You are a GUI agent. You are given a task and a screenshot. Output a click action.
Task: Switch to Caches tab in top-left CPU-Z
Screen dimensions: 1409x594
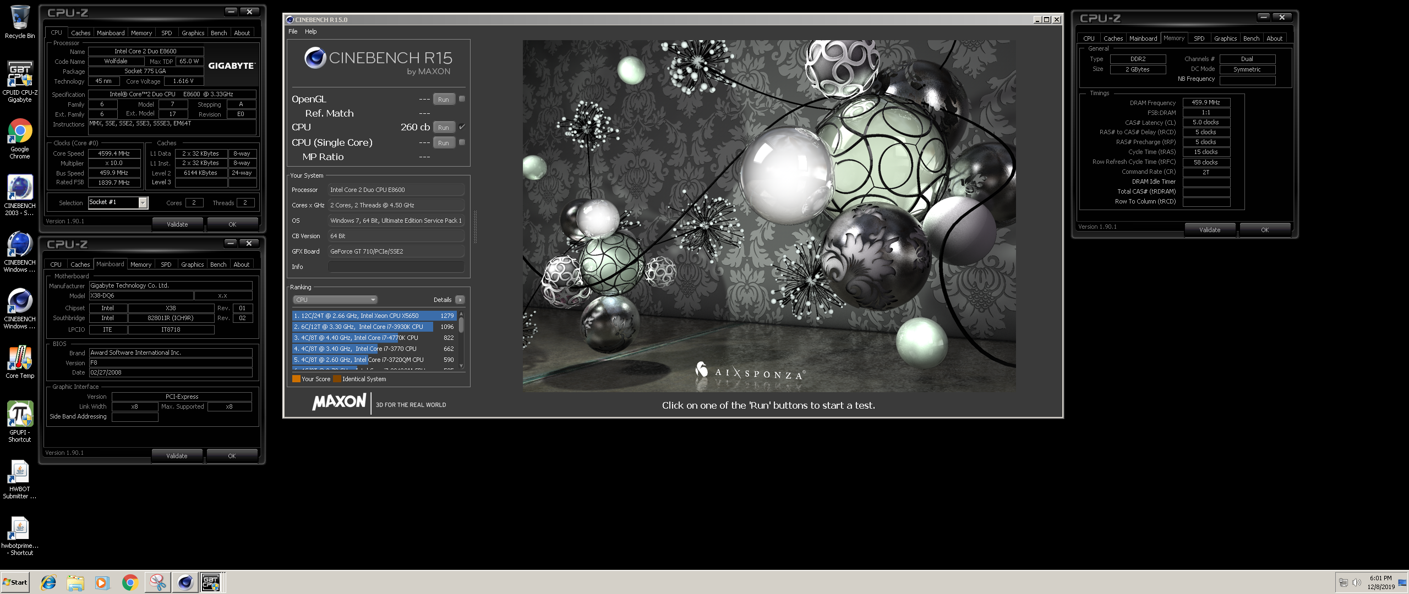point(81,33)
